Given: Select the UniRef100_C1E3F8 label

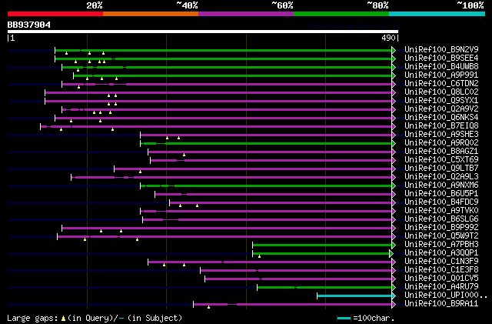Looking at the screenshot, I should [441, 270].
